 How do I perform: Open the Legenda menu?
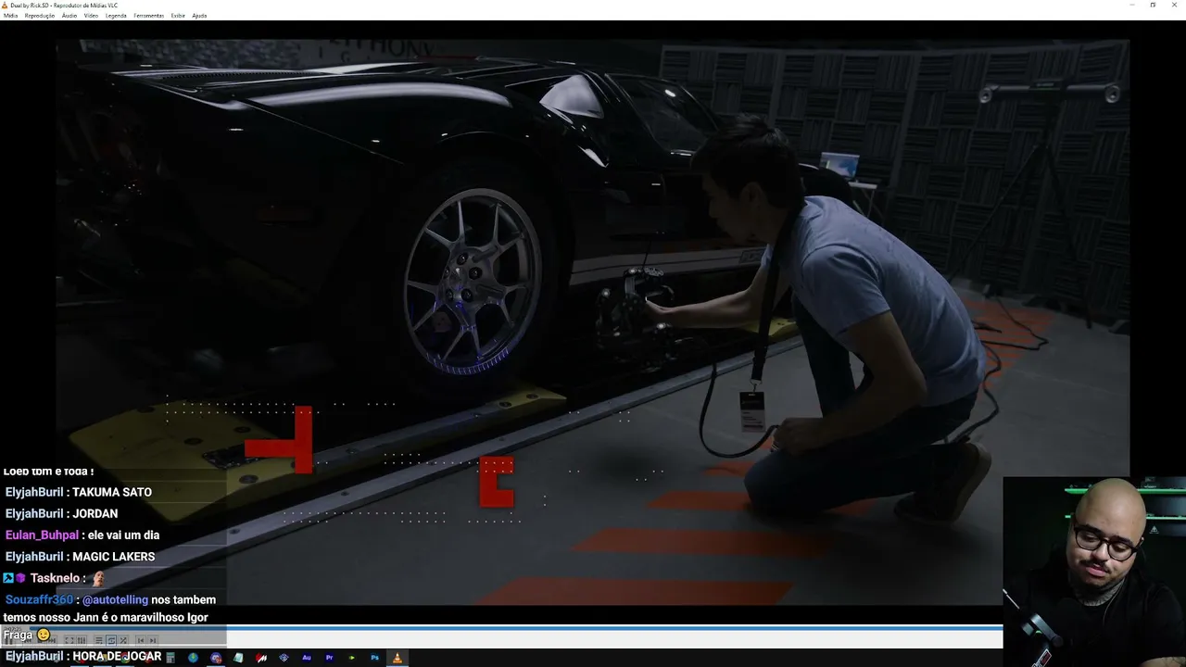tap(116, 16)
